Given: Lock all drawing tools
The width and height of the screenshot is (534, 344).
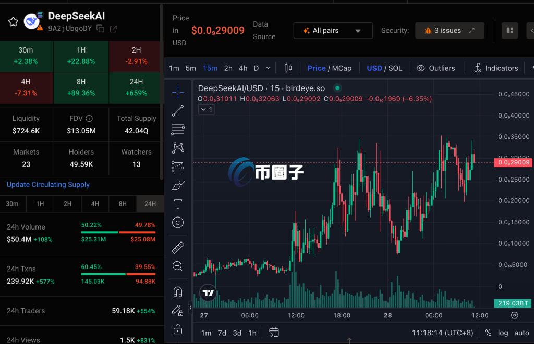Looking at the screenshot, I should point(178,329).
